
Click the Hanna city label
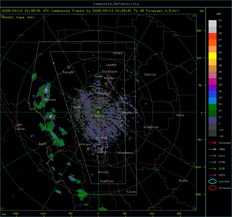click(180, 115)
